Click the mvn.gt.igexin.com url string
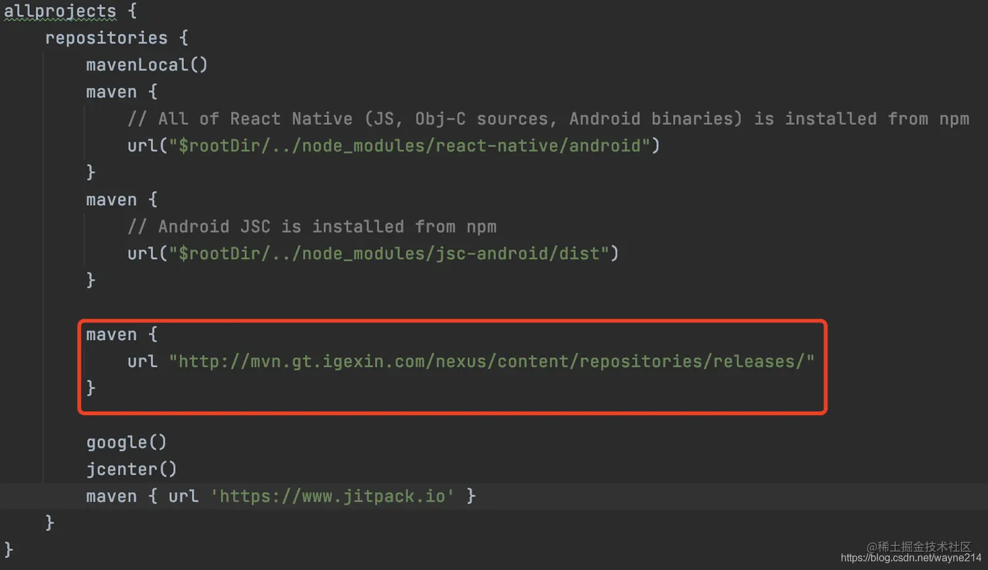The image size is (988, 570). (x=491, y=361)
